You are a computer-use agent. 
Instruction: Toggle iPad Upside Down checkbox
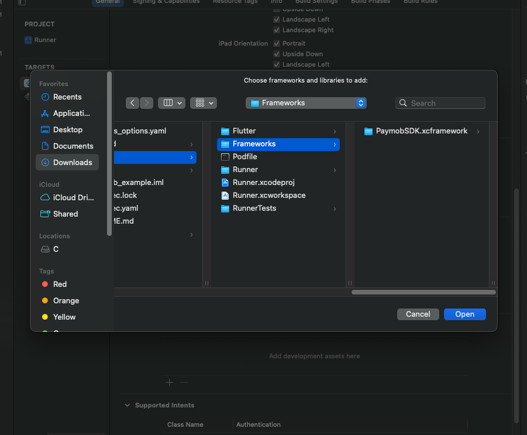pos(277,54)
